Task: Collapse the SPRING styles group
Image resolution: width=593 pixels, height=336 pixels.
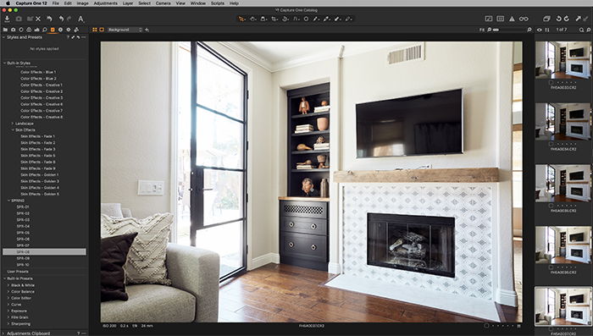Action: (8, 201)
